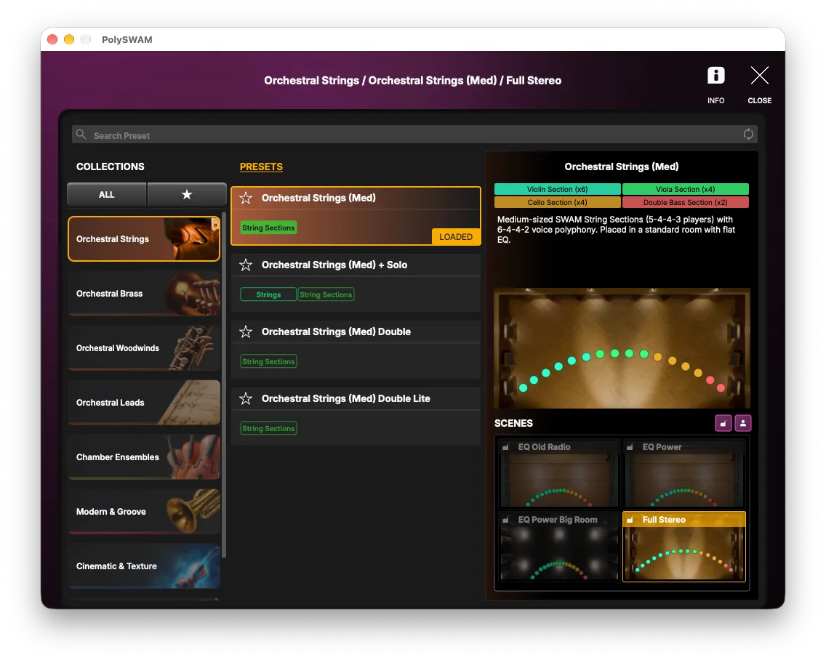Click the Violin Section (x6) color label
This screenshot has height=663, width=826.
click(558, 189)
